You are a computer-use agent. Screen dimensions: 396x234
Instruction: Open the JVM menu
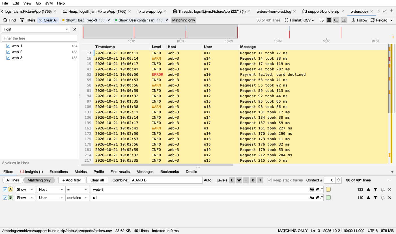(49, 3)
